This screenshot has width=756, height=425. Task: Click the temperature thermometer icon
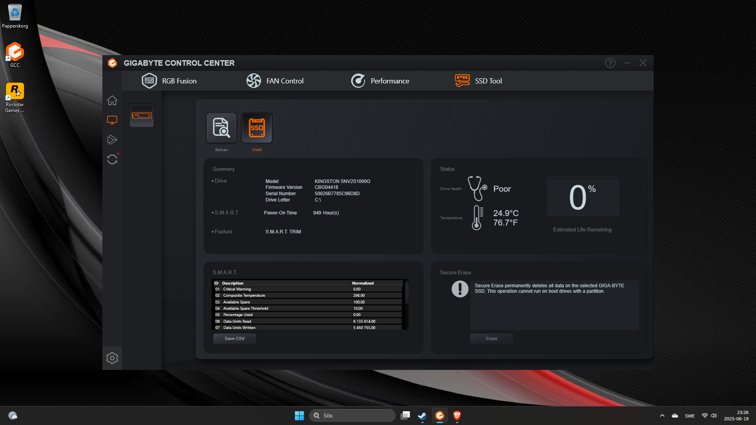(x=477, y=218)
